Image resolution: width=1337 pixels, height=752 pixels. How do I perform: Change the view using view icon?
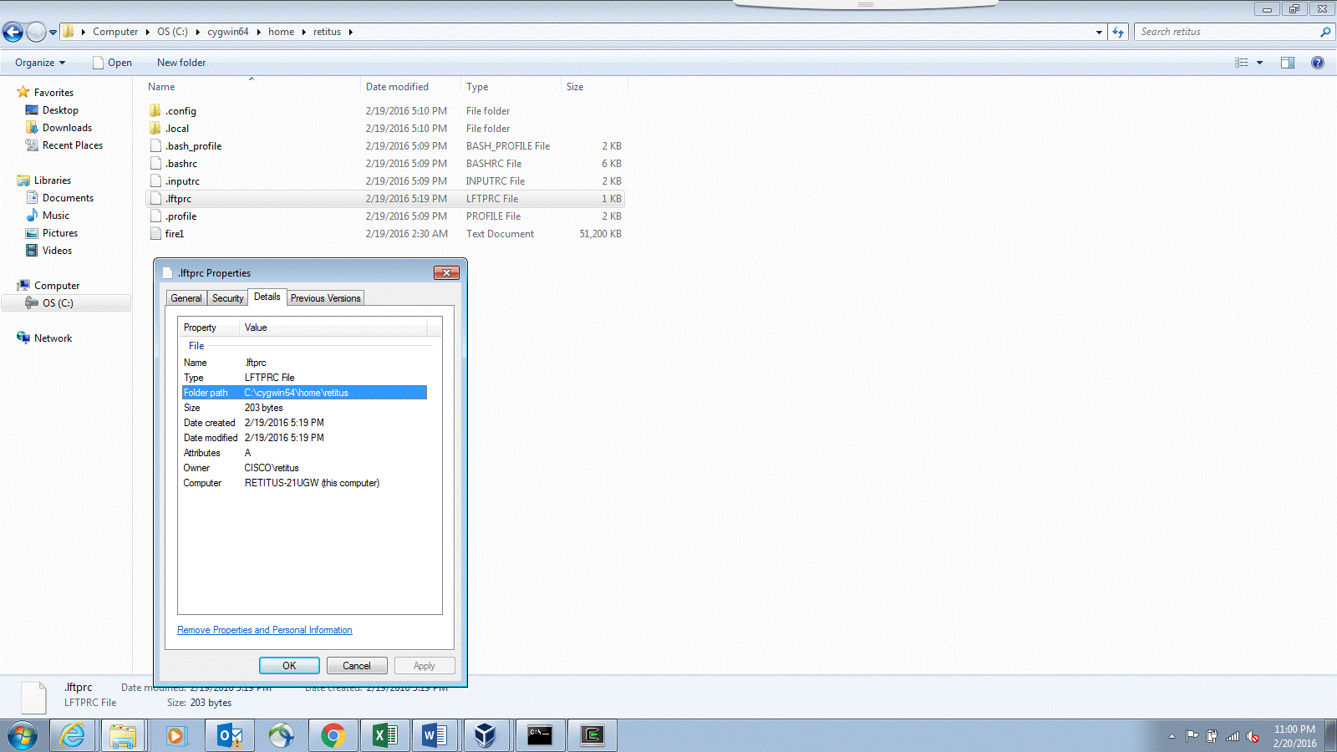point(1242,63)
